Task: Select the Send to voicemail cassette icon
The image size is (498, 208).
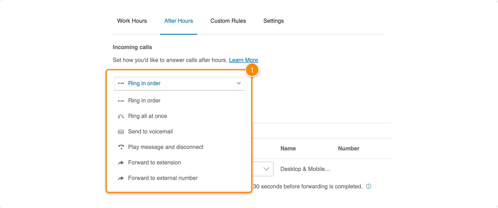Action: [x=121, y=131]
